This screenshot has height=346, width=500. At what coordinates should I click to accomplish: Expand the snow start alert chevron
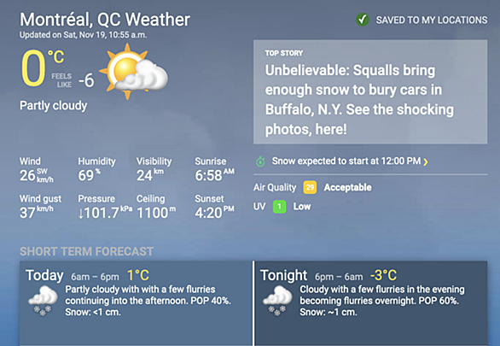[x=426, y=161]
